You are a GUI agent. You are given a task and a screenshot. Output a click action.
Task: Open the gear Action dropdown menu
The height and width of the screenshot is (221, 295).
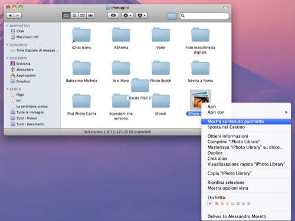click(127, 15)
